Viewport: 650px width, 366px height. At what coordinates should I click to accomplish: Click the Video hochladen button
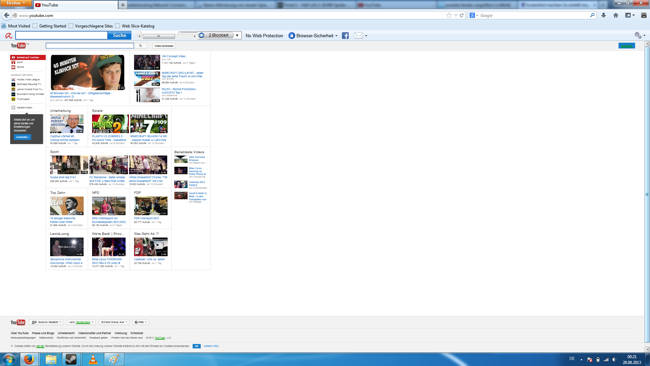pyautogui.click(x=164, y=46)
